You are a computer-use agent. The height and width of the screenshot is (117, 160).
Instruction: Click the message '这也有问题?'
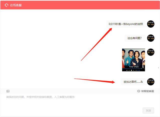point(134,38)
